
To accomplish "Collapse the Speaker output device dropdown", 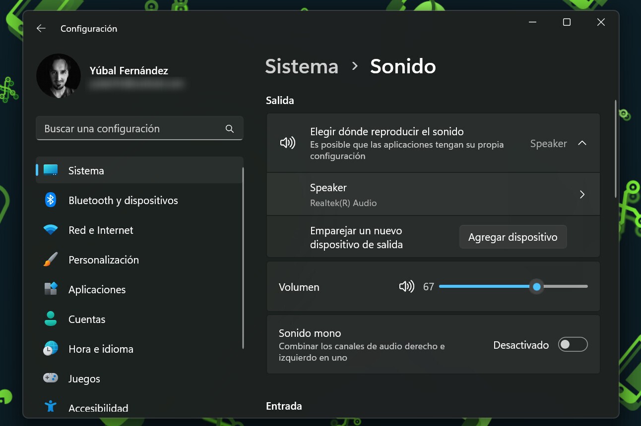I will coord(582,143).
